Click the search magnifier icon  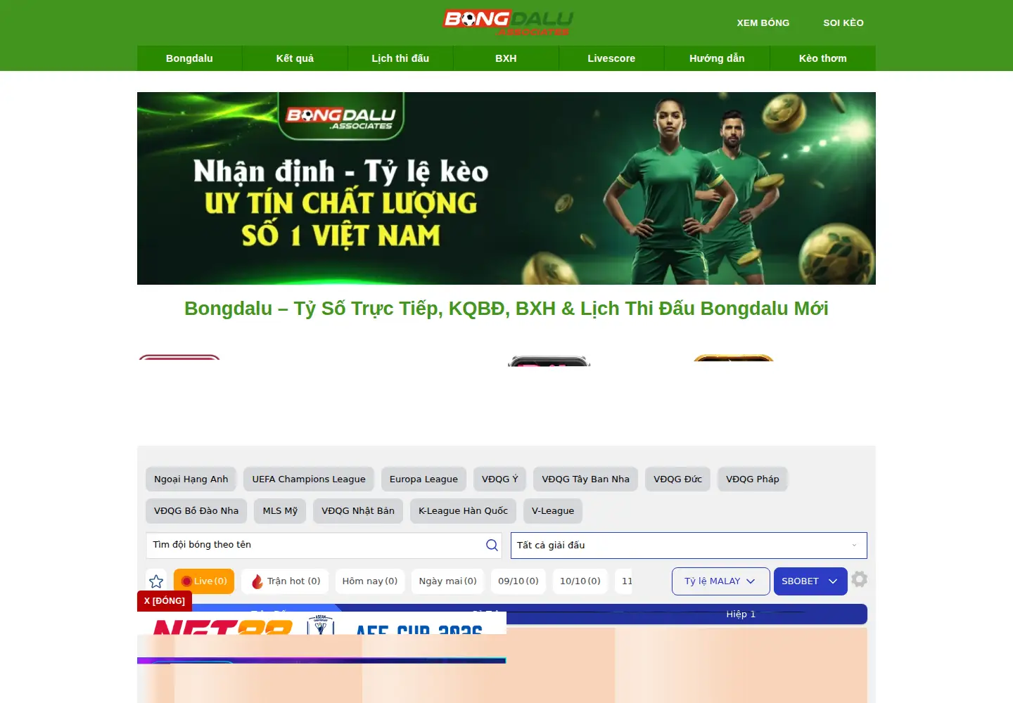(x=492, y=545)
